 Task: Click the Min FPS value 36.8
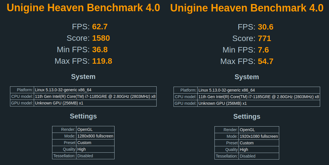(x=100, y=50)
